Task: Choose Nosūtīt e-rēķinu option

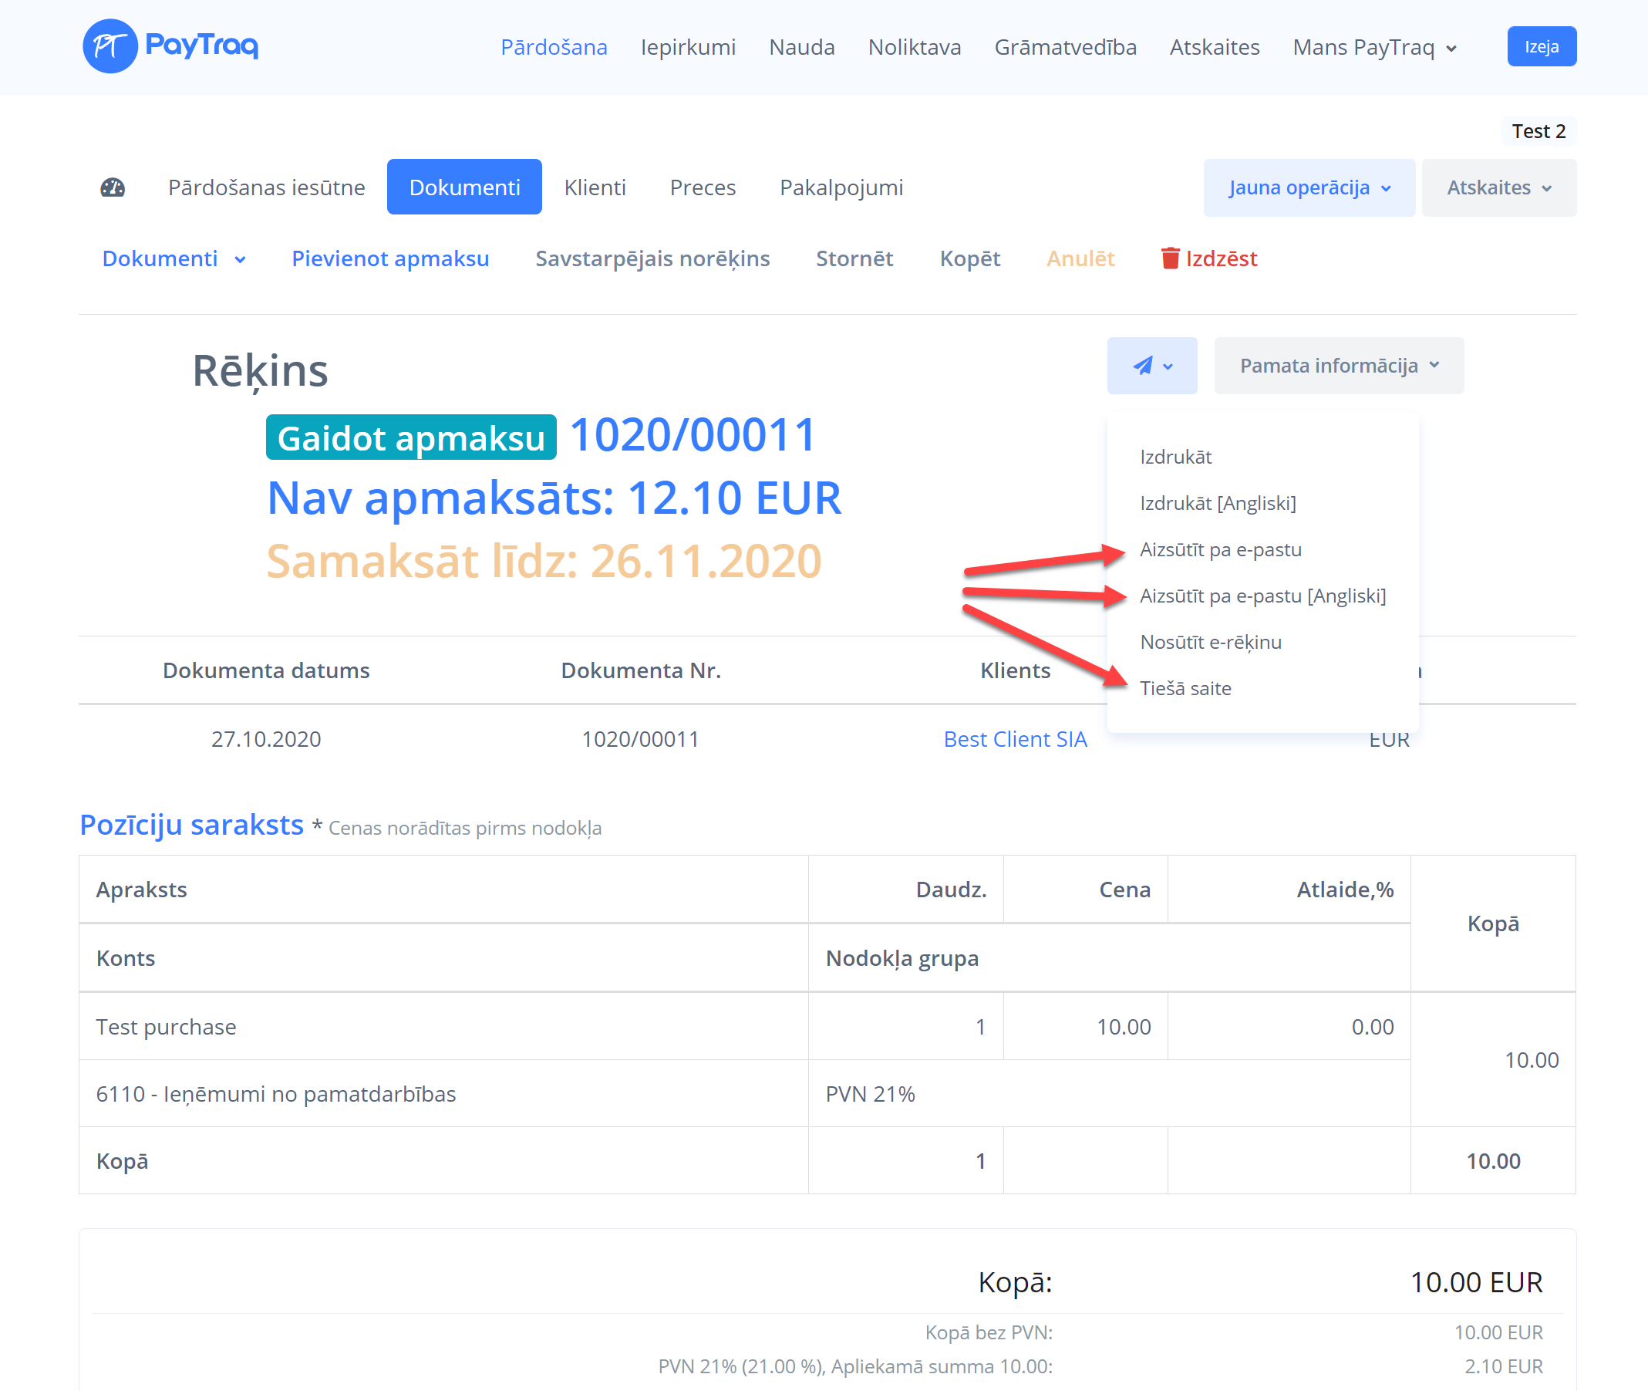Action: click(x=1210, y=642)
